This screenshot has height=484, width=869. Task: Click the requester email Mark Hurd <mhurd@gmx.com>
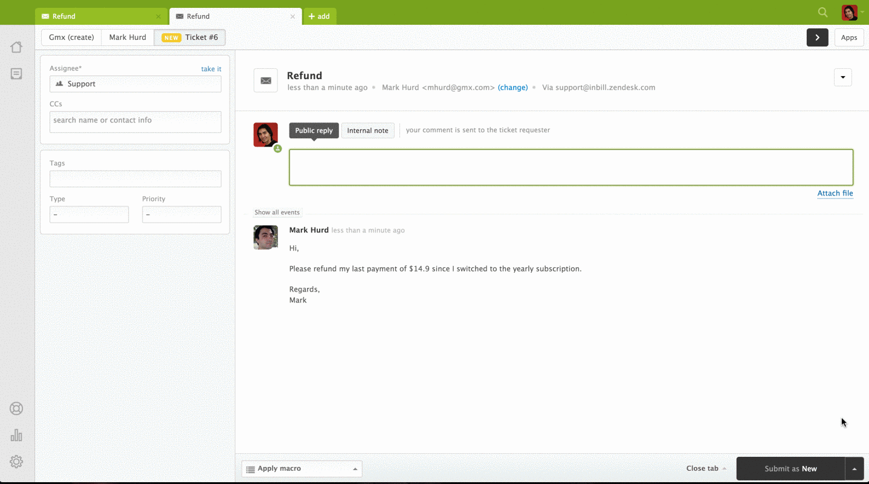pos(438,88)
